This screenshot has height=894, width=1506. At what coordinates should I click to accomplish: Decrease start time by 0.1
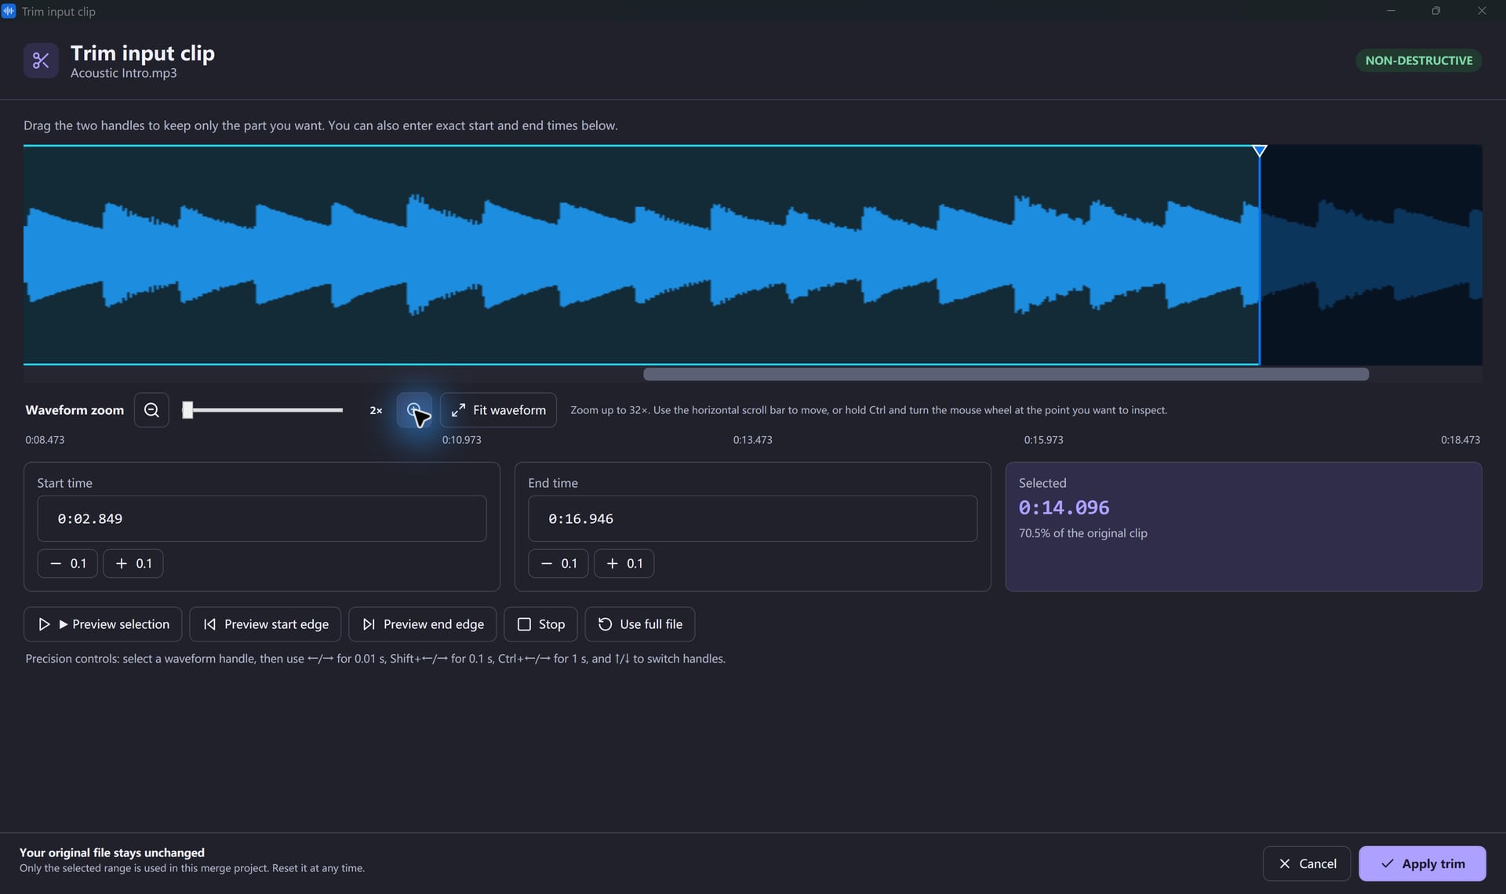tap(67, 563)
